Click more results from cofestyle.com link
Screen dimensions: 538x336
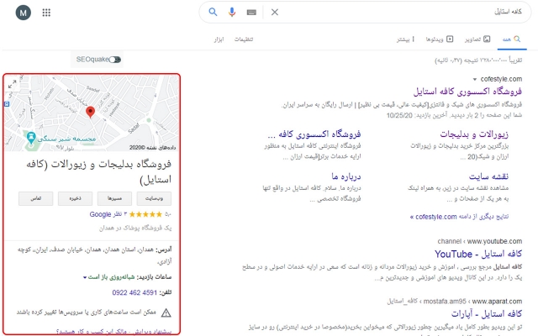point(460,217)
